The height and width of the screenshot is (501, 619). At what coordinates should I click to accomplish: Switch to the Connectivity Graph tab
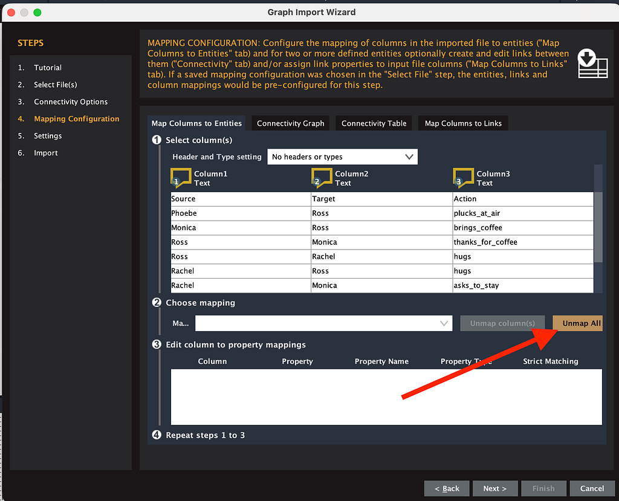(x=291, y=123)
